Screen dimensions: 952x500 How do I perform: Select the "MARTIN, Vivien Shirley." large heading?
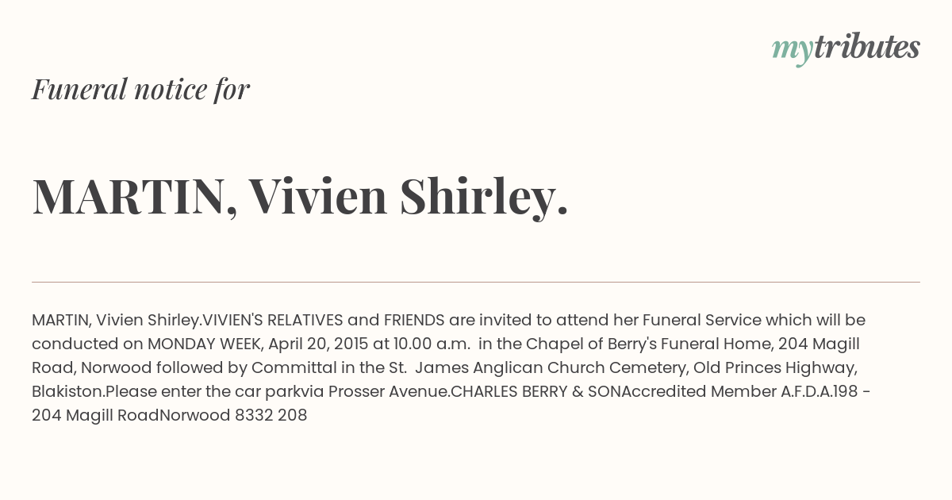click(x=301, y=196)
